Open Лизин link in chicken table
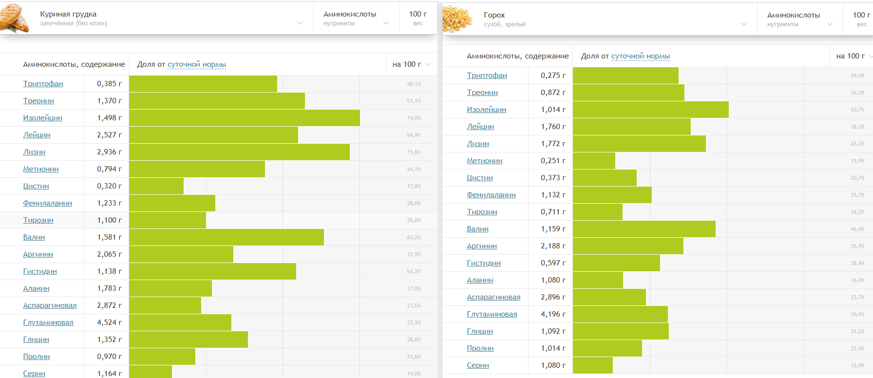This screenshot has height=378, width=873. pos(34,152)
